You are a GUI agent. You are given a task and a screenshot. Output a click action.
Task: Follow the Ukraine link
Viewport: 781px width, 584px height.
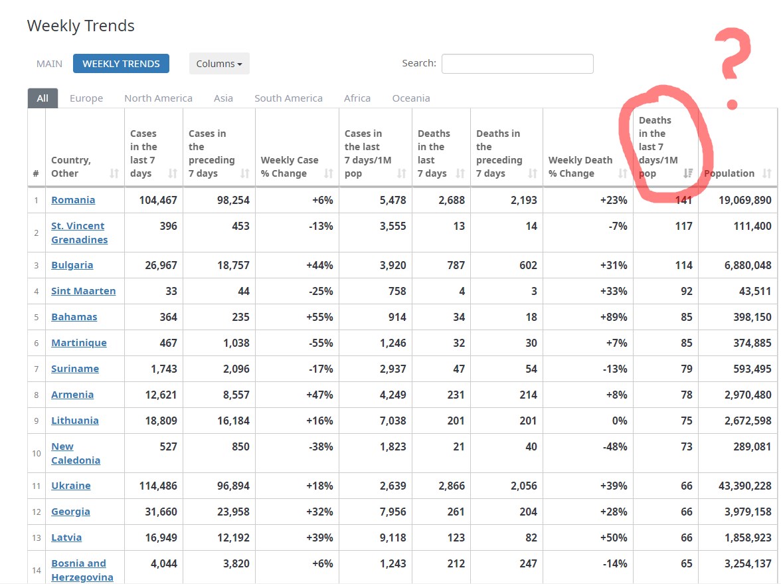click(x=71, y=486)
